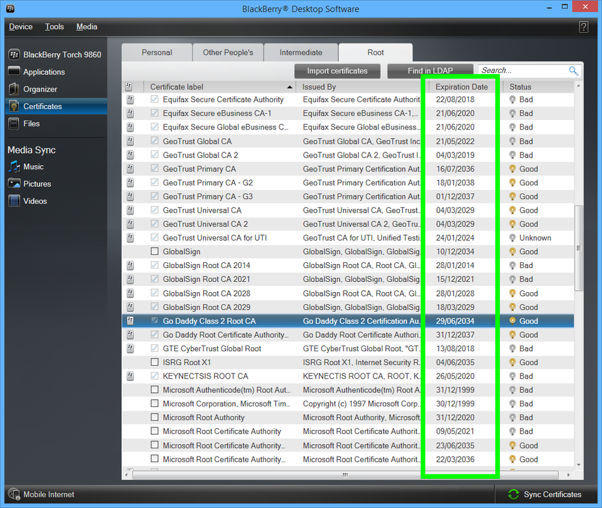This screenshot has height=508, width=602.
Task: Uncheck GeoTrust Primary CA - G2 checkbox
Action: [x=154, y=182]
